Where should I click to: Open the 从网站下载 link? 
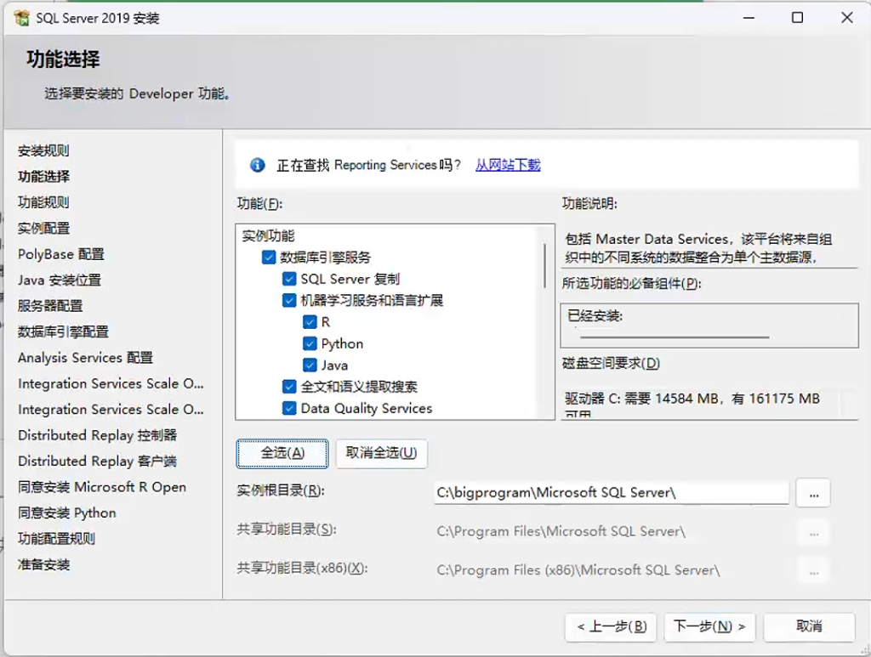point(508,165)
